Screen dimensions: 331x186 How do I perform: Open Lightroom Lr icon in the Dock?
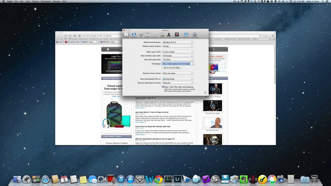coord(177,179)
